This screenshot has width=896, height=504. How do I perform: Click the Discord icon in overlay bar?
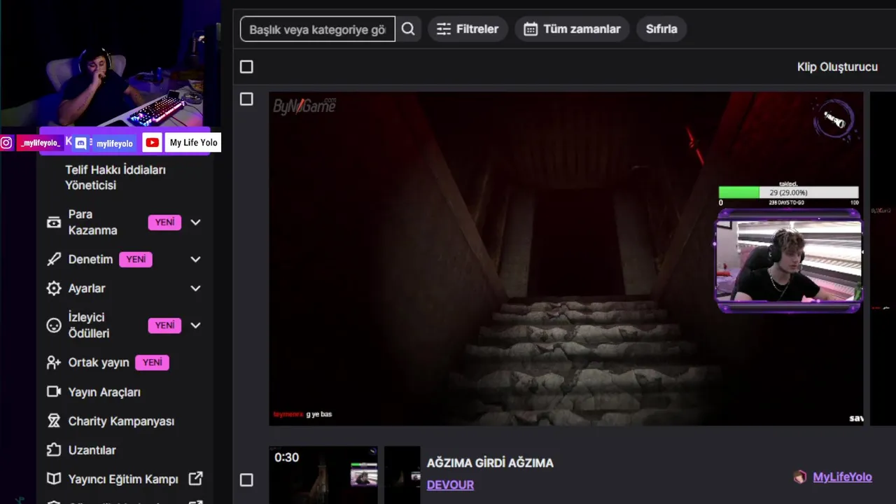(x=81, y=143)
